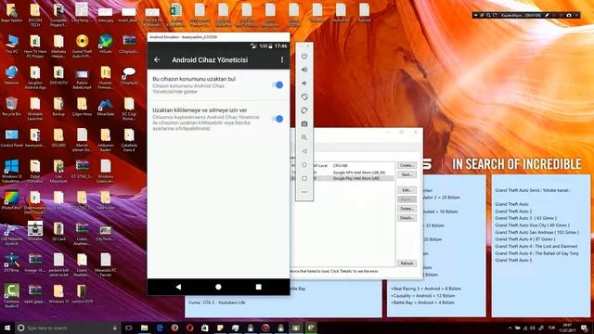The image size is (594, 334).
Task: Select Grand Theft Auto II disc icon
Action: pyautogui.click(x=82, y=46)
